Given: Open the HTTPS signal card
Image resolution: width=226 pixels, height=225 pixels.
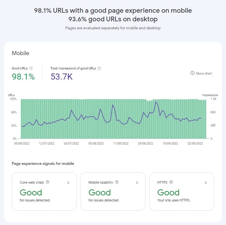Looking at the screenshot, I should pyautogui.click(x=182, y=191).
